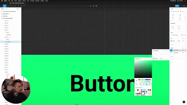Open Document Colors library dropdown
187x105 pixels.
pos(139,87)
